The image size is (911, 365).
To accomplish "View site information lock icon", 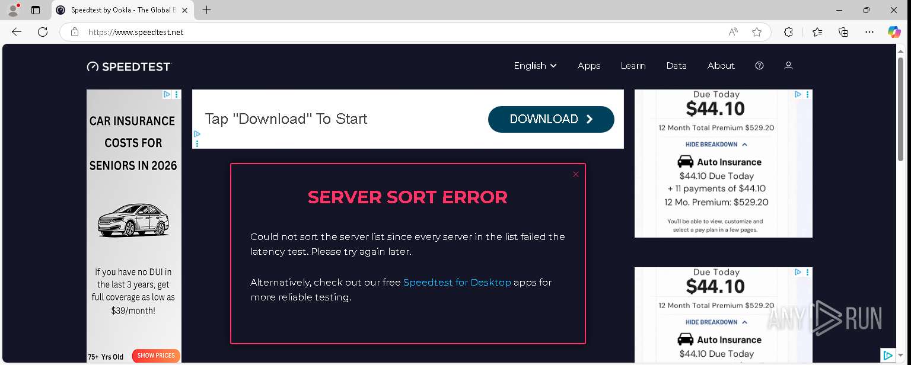I will pyautogui.click(x=75, y=32).
